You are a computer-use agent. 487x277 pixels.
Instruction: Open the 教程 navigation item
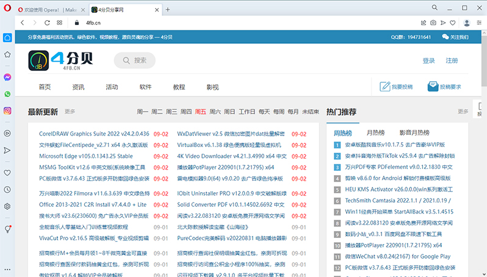coord(179,87)
